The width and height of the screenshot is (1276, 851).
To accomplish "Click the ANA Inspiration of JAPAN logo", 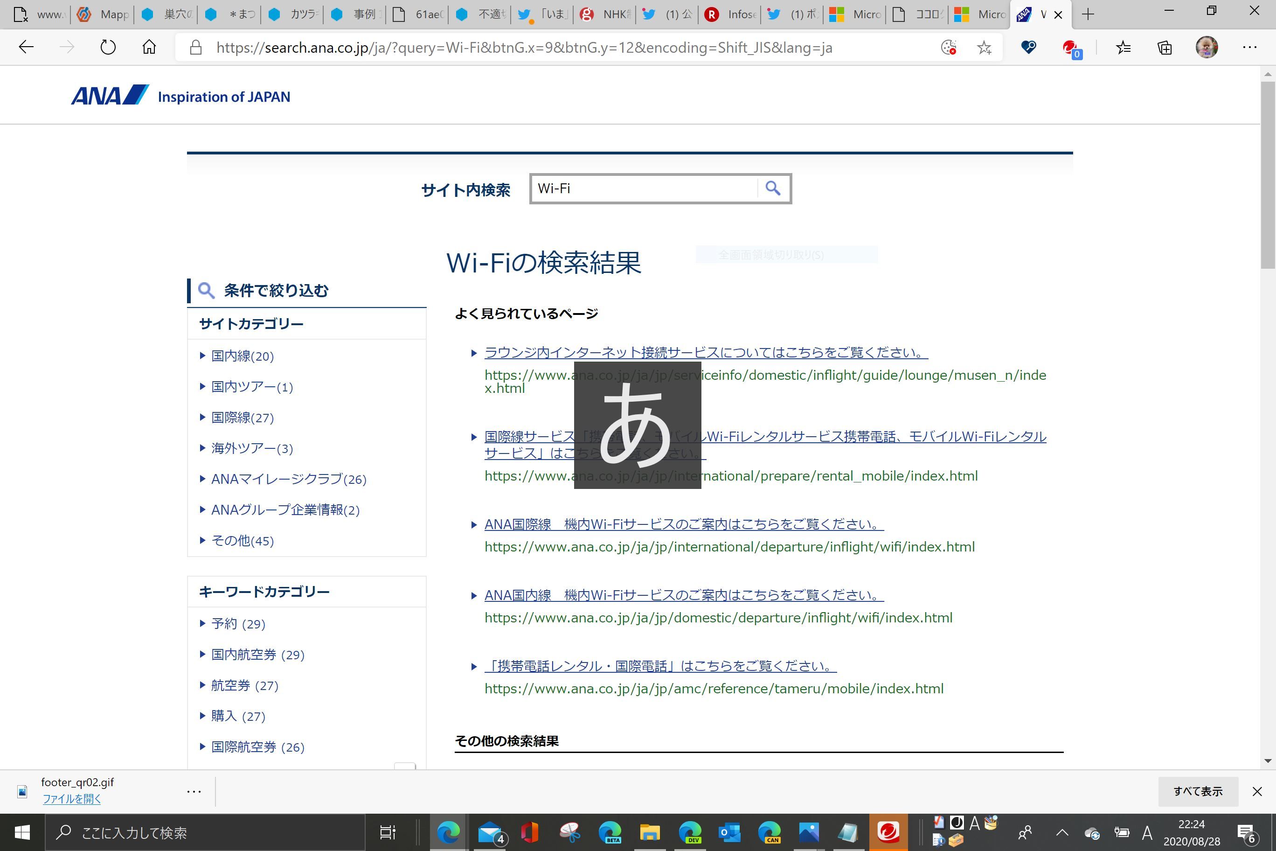I will tap(180, 96).
